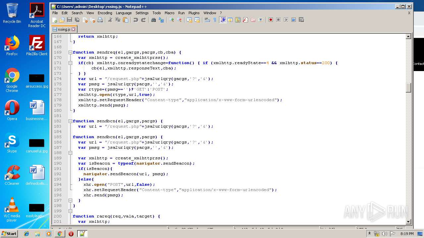
Task: Run macro multiple times icon
Action: click(294, 20)
